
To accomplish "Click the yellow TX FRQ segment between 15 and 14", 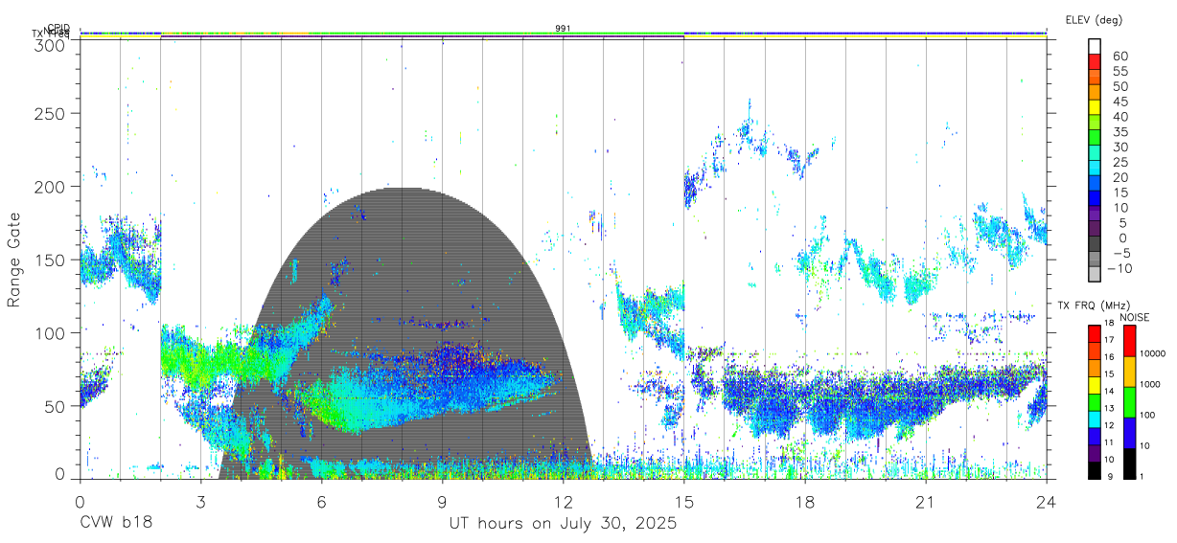I will [x=1094, y=385].
